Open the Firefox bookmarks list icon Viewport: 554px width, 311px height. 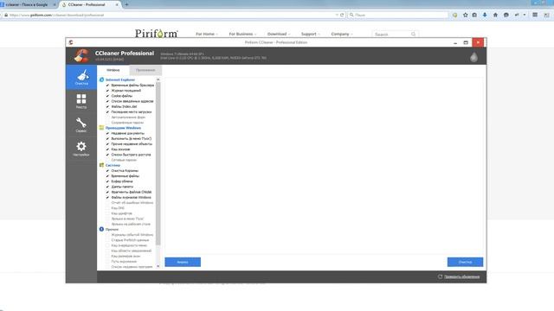(474, 16)
